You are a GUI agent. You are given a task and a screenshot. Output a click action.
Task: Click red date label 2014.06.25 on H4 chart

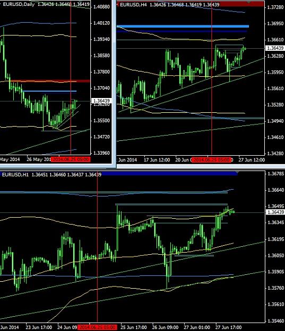(x=212, y=160)
